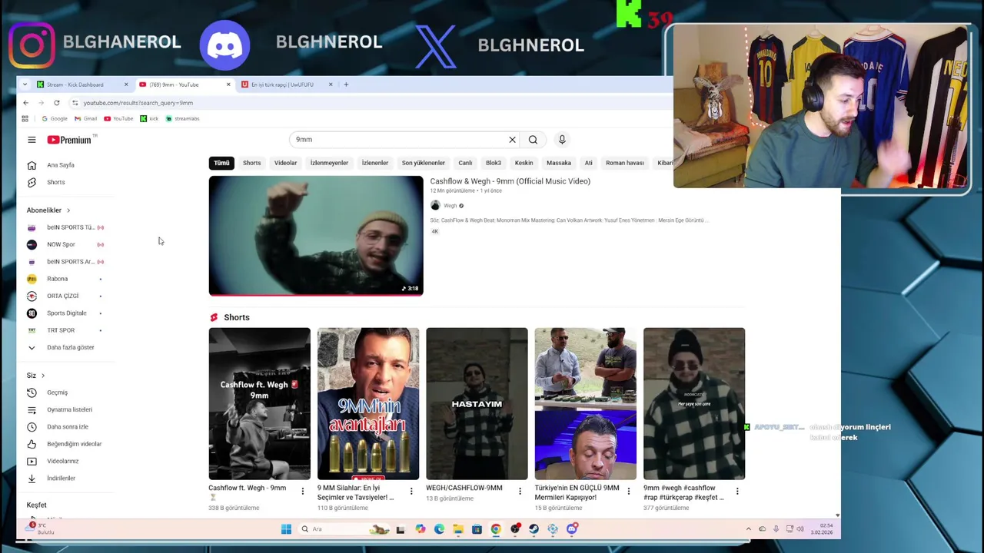Open Discord from the taskbar

pyautogui.click(x=572, y=529)
